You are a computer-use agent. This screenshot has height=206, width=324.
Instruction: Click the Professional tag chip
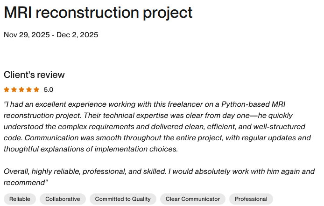point(251,199)
